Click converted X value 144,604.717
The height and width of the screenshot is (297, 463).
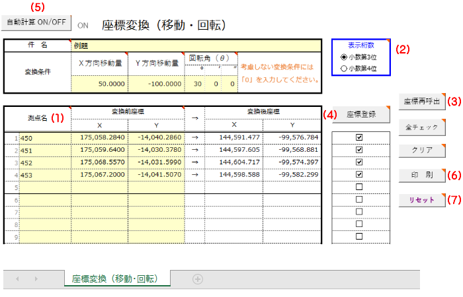pyautogui.click(x=234, y=162)
